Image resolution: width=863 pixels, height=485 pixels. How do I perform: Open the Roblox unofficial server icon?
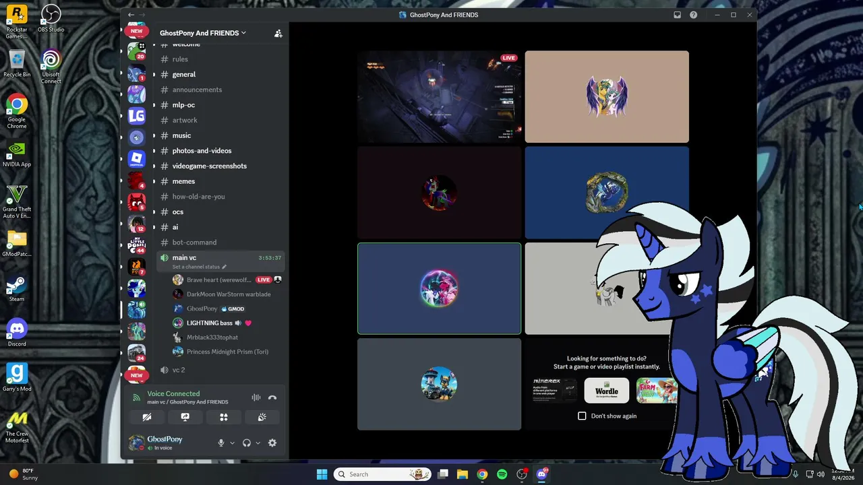pos(137,158)
